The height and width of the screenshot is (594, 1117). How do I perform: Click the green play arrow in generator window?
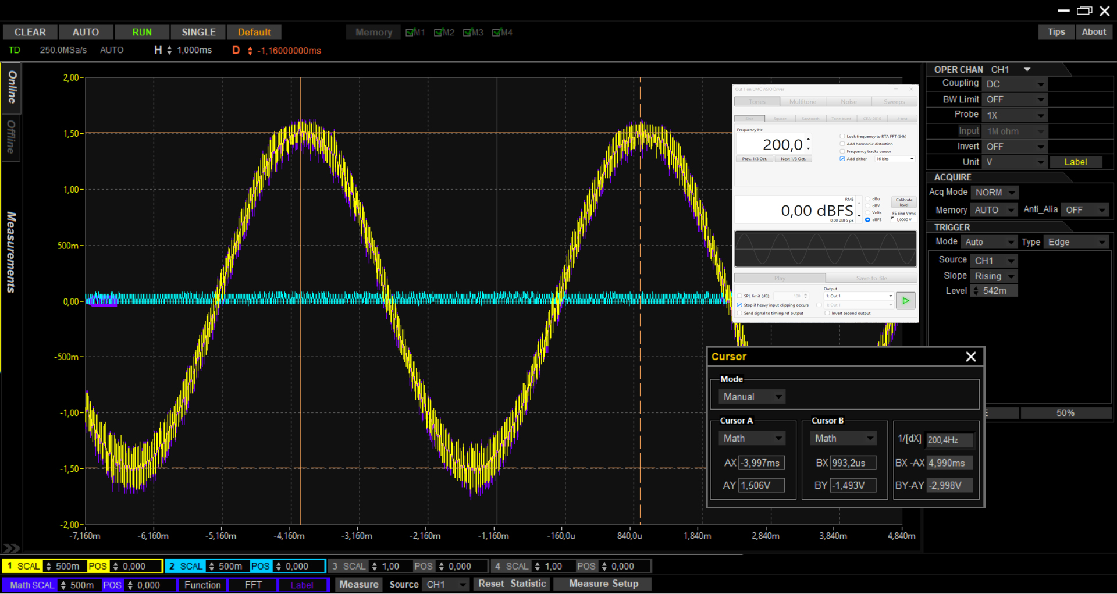click(x=905, y=301)
